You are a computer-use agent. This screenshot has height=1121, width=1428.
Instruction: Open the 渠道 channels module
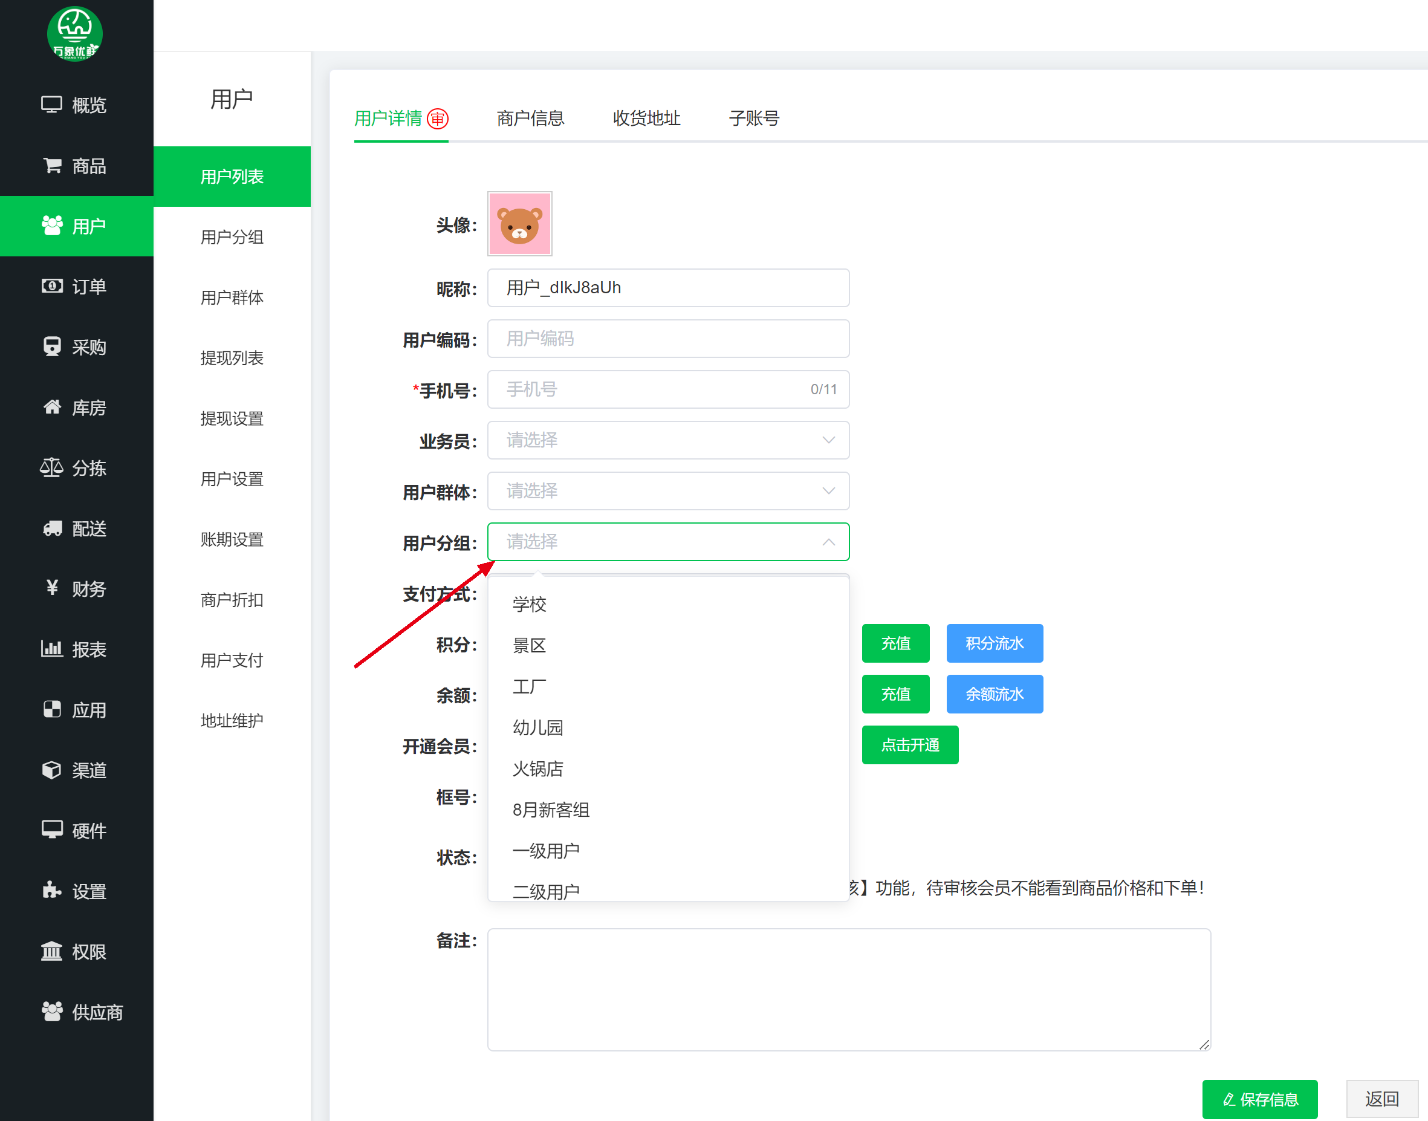77,770
